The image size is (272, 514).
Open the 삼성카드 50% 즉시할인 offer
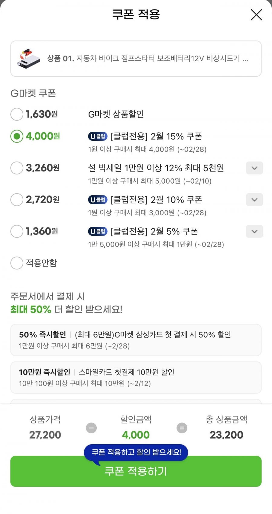click(136, 340)
